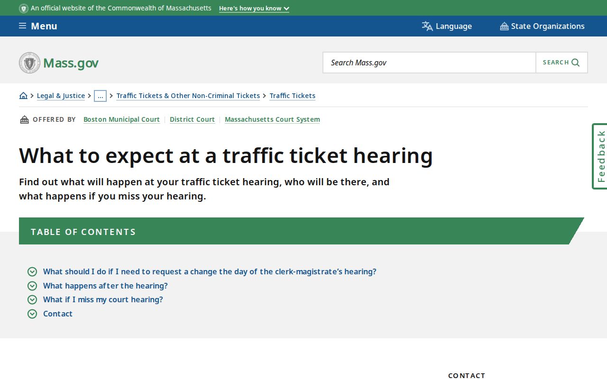Open Traffic Tickets breadcrumb link

[x=292, y=96]
